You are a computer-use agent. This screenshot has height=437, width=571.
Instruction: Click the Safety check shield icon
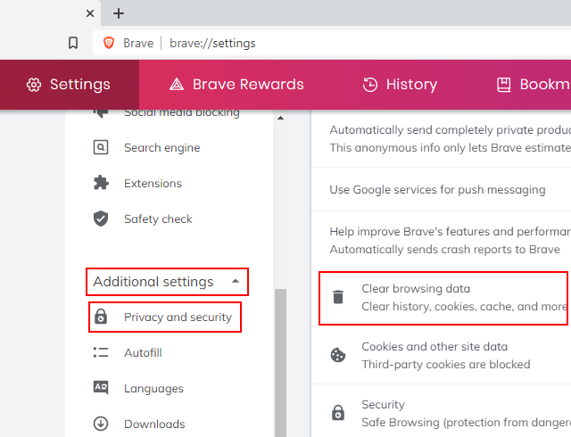pos(101,218)
